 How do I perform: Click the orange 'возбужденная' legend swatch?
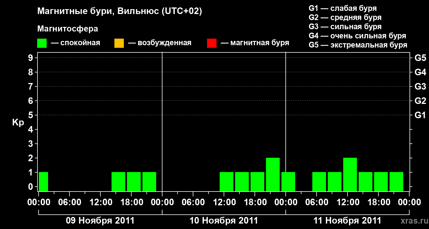coord(119,43)
